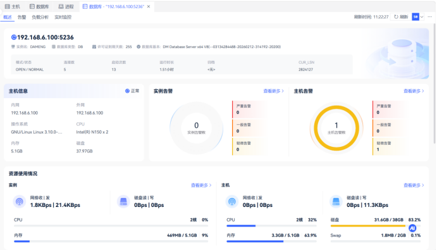
Task: Click the CUR_LSN value 2824127
Action: (x=305, y=70)
